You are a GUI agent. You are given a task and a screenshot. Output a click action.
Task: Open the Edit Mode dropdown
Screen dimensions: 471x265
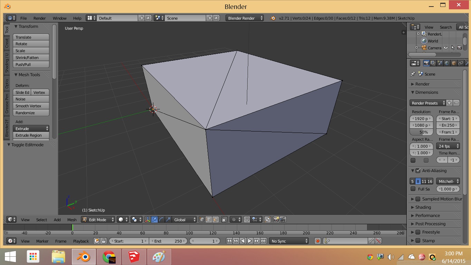pyautogui.click(x=98, y=219)
